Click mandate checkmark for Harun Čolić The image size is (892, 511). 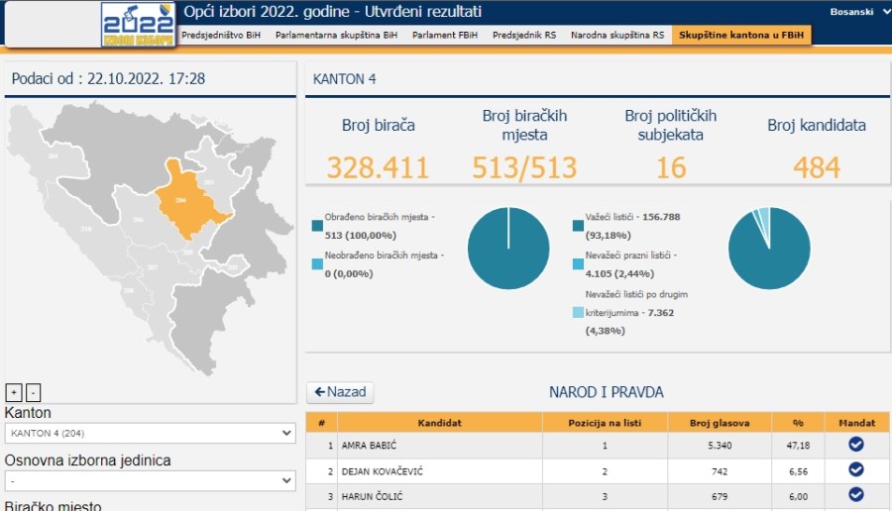[x=855, y=495]
